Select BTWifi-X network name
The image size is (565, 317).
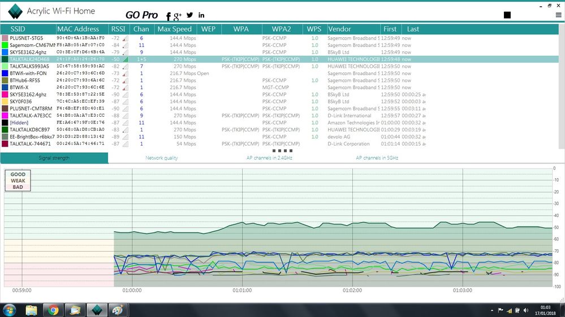pos(19,87)
